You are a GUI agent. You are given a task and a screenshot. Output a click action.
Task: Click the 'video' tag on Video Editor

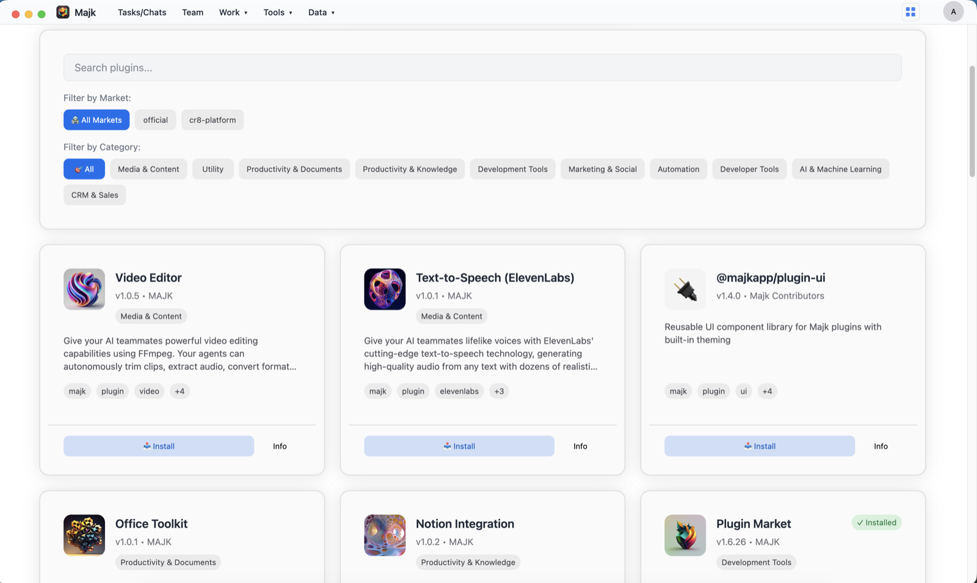(149, 391)
